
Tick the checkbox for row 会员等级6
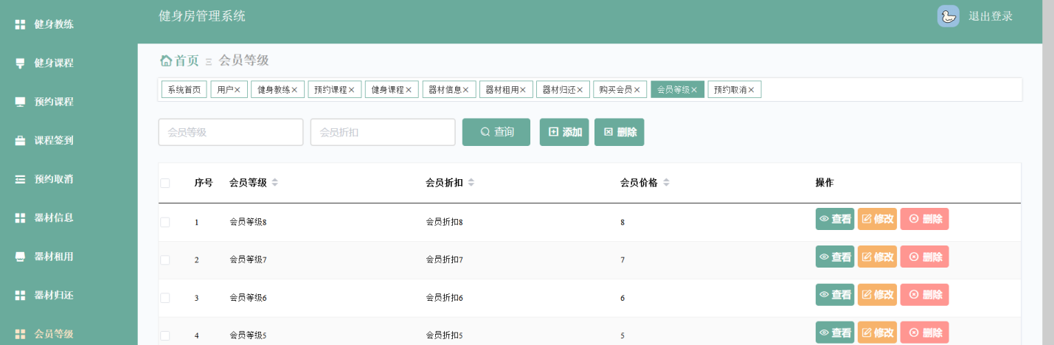point(165,298)
